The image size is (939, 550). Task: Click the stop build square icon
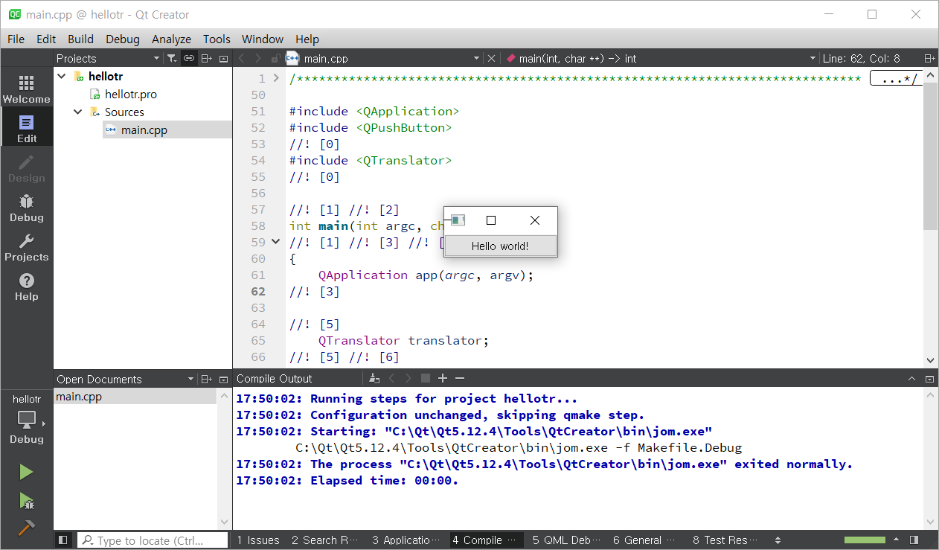coord(426,378)
